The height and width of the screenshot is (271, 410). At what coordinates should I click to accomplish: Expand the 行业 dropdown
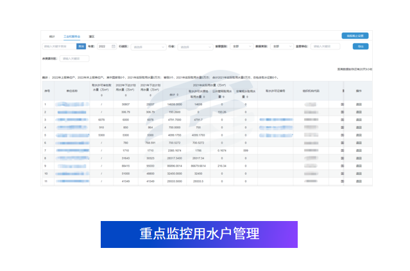point(194,47)
